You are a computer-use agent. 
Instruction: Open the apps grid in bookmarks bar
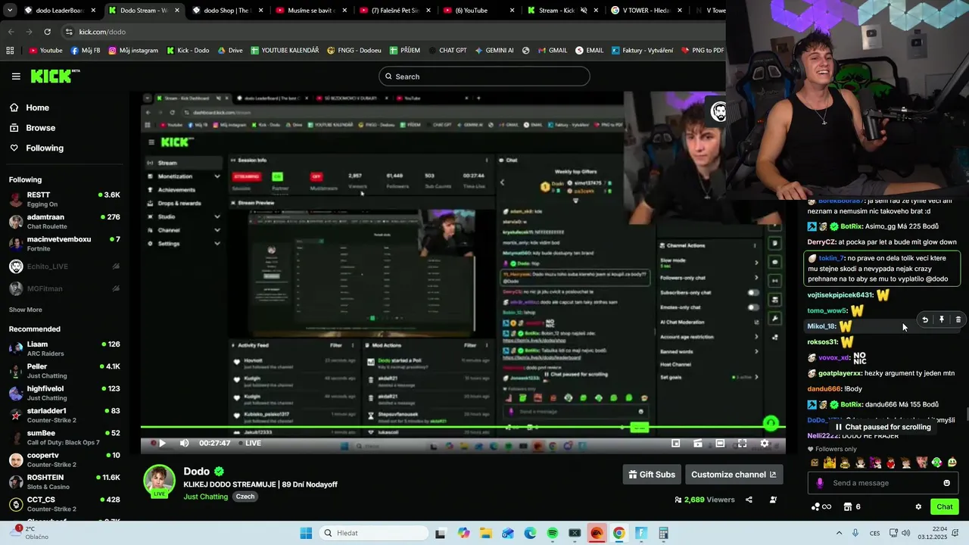tap(10, 50)
